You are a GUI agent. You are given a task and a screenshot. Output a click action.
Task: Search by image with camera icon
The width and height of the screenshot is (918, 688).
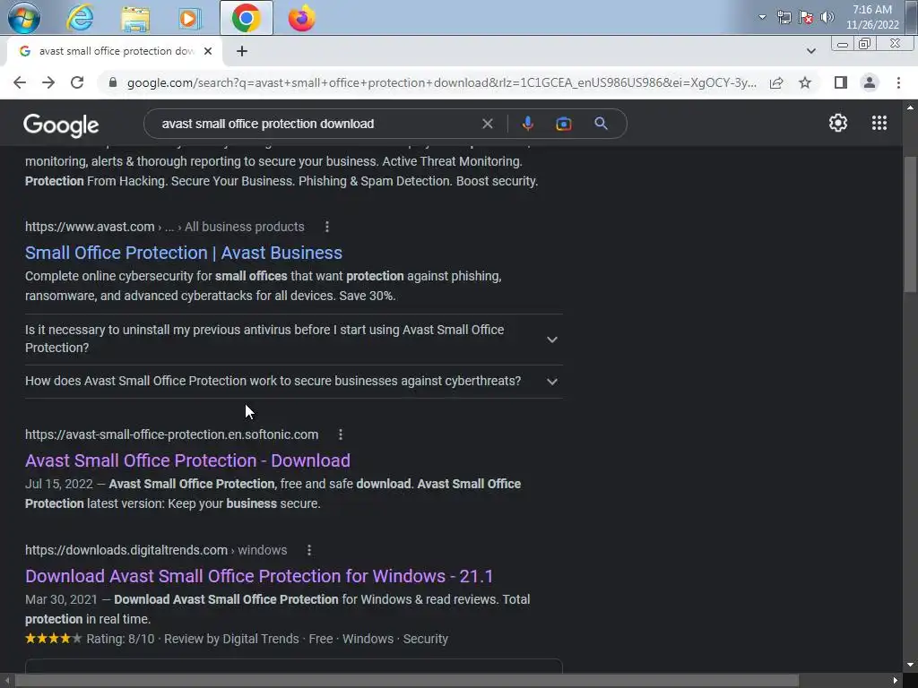[x=563, y=124]
